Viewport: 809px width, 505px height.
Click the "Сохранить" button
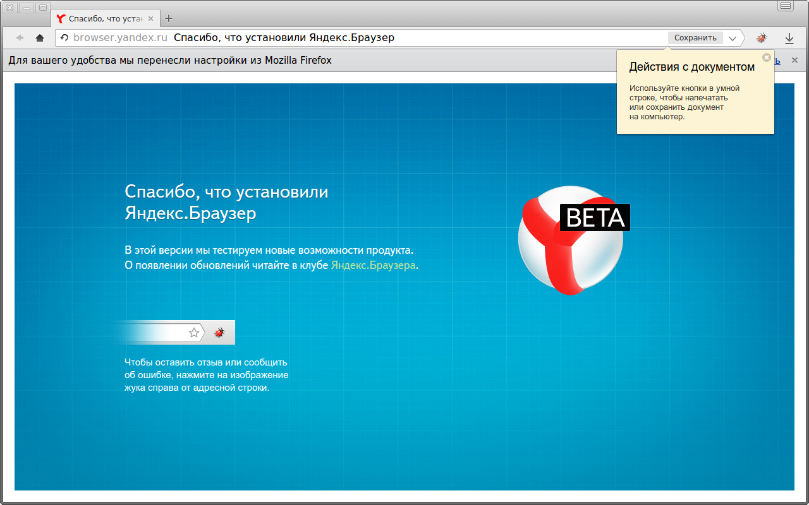click(x=695, y=38)
